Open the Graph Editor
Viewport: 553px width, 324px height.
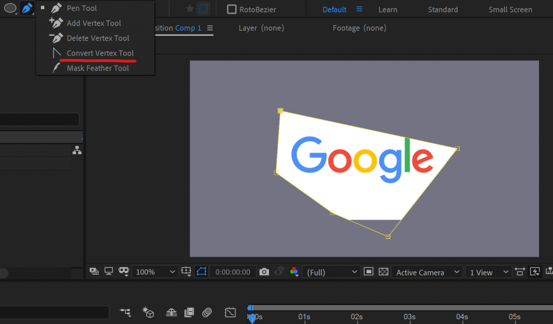tap(230, 312)
